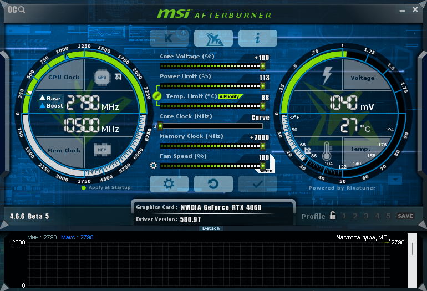Viewport: 427px width, 291px height.
Task: Click the Temp. Limit slider handle
Action: pyautogui.click(x=263, y=106)
